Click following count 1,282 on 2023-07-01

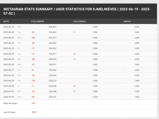95,91
